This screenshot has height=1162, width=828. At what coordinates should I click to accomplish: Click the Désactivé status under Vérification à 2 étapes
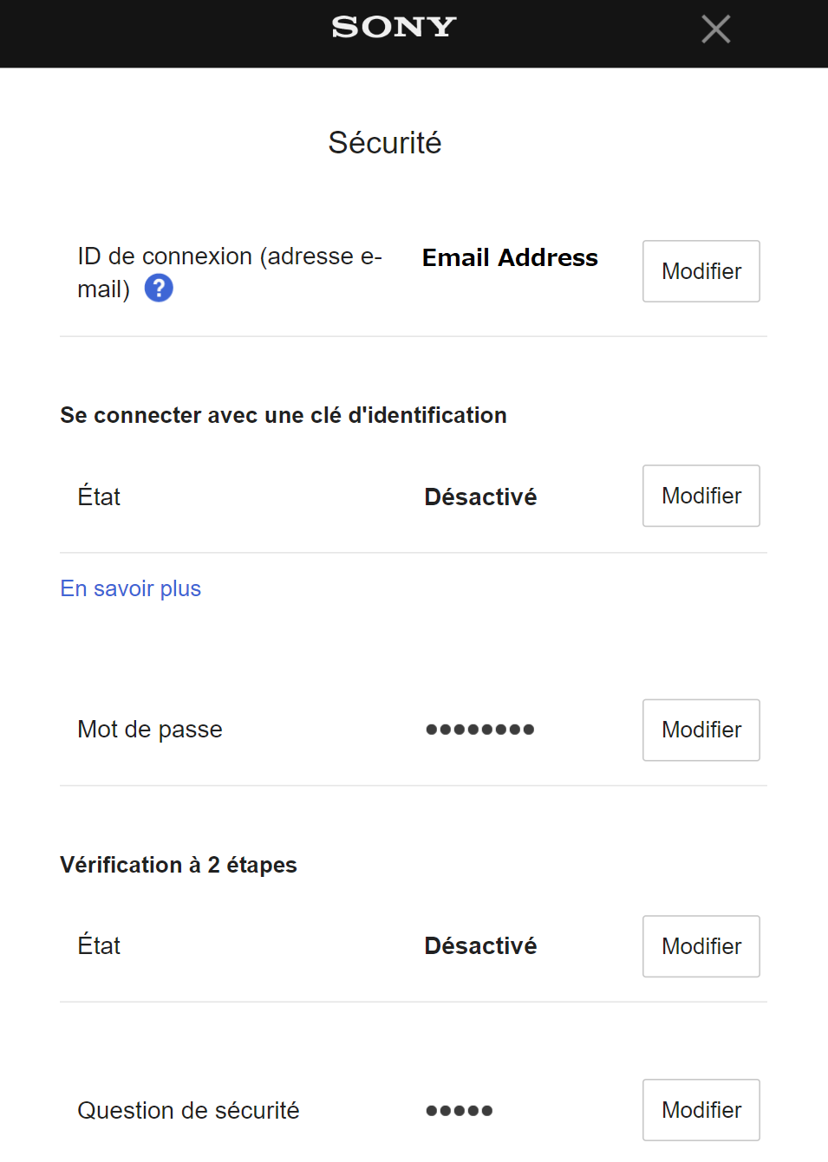[480, 945]
